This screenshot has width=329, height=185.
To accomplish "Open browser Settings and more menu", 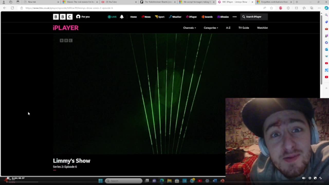I will click(x=319, y=8).
